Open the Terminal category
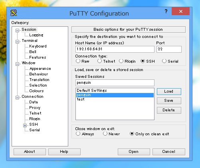 pos(30,41)
